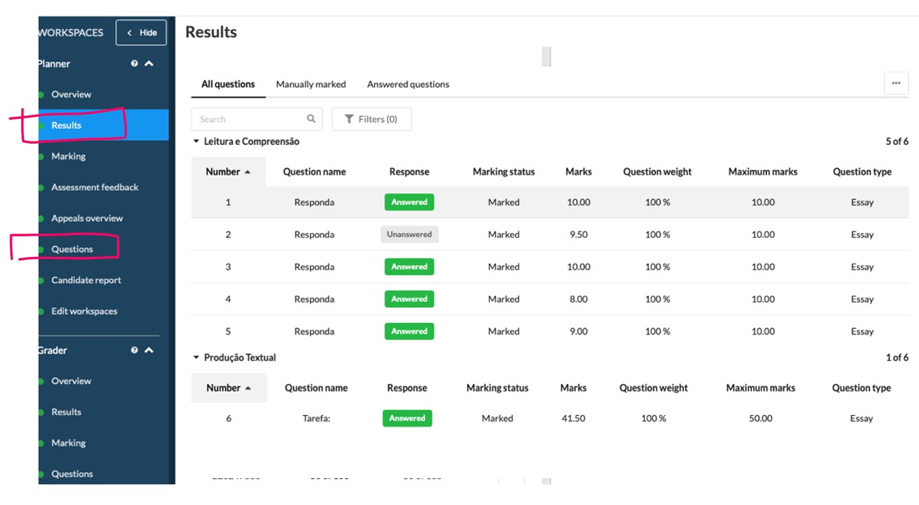Select the All questions tab
Image resolution: width=919 pixels, height=505 pixels.
click(228, 85)
